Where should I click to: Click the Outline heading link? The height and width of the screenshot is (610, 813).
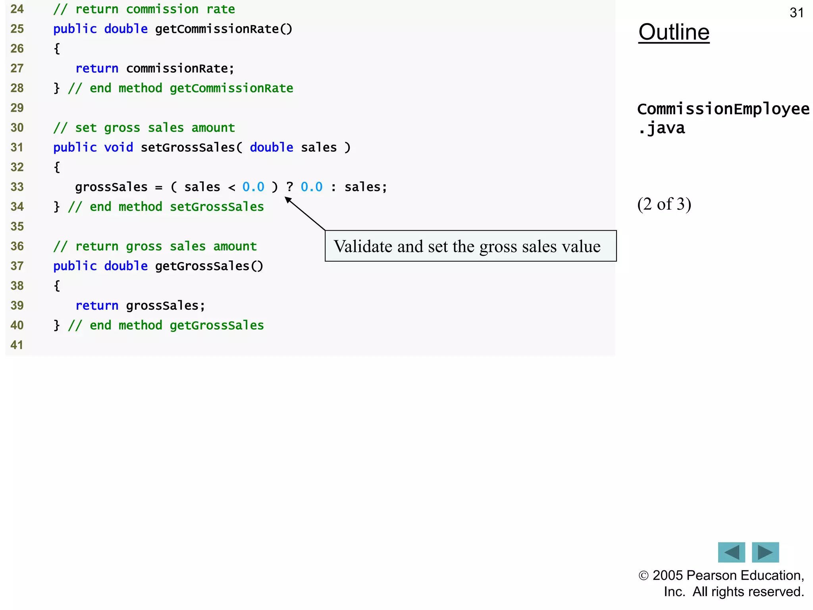coord(674,32)
